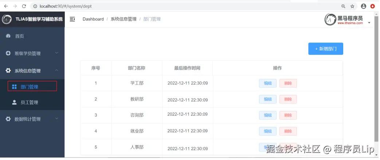Screen dimensions: 380x160
Task: Click row number 5 cell
Action: pyautogui.click(x=96, y=147)
